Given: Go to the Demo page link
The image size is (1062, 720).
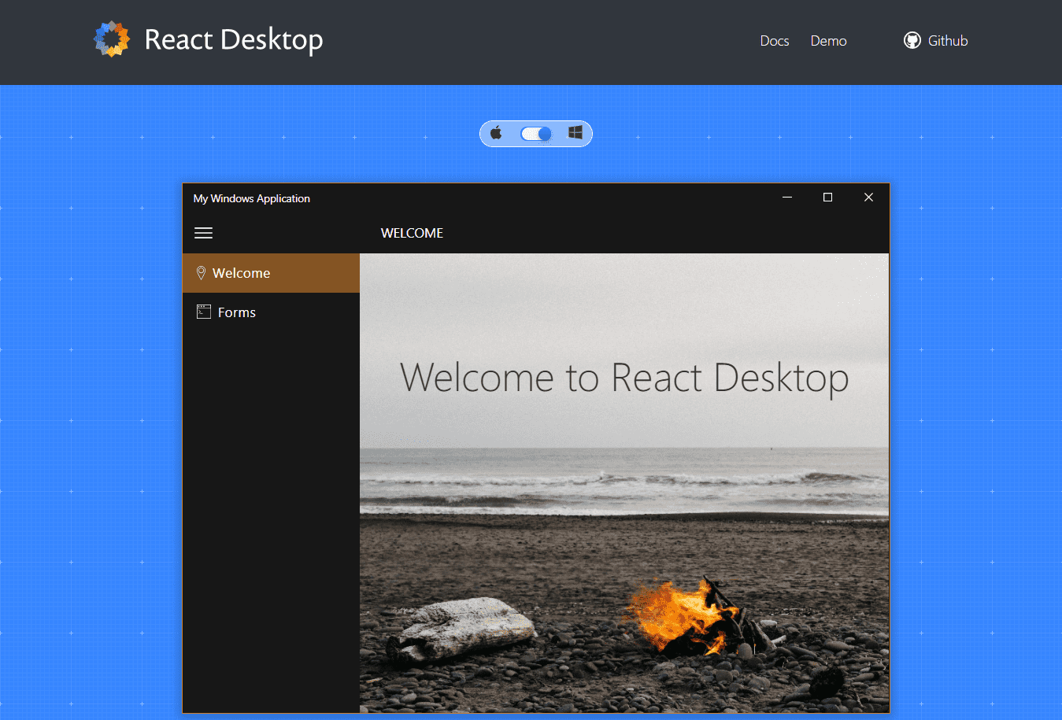Looking at the screenshot, I should [x=828, y=41].
